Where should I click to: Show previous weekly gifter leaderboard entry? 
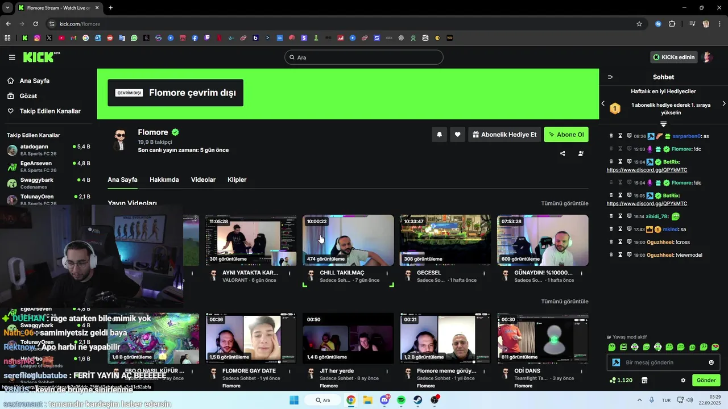(603, 103)
